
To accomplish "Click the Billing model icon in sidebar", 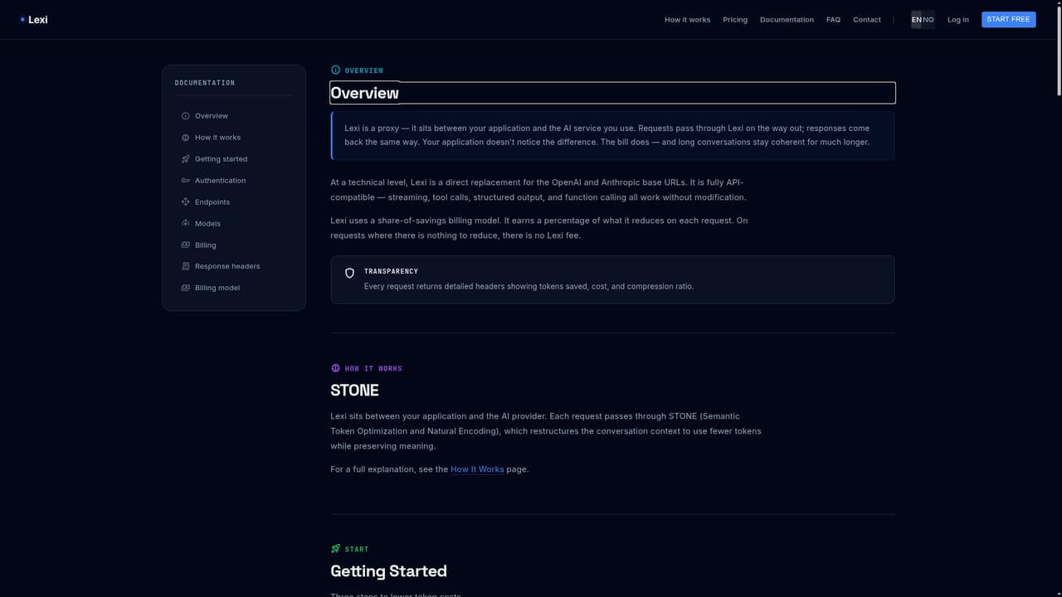I will click(186, 288).
